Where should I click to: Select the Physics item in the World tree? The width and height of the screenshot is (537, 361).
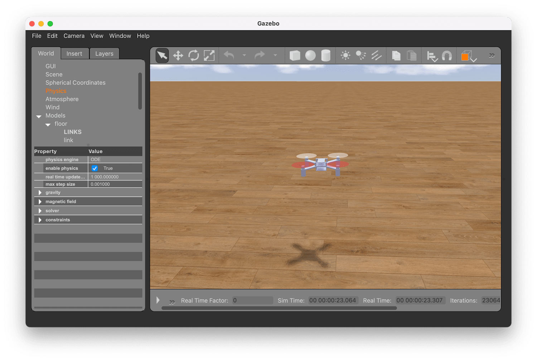click(x=56, y=91)
